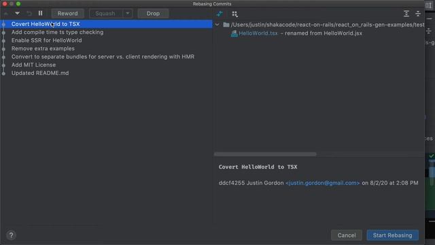Viewport: 435px width, 245px height.
Task: Click the show diff icon
Action: [220, 14]
